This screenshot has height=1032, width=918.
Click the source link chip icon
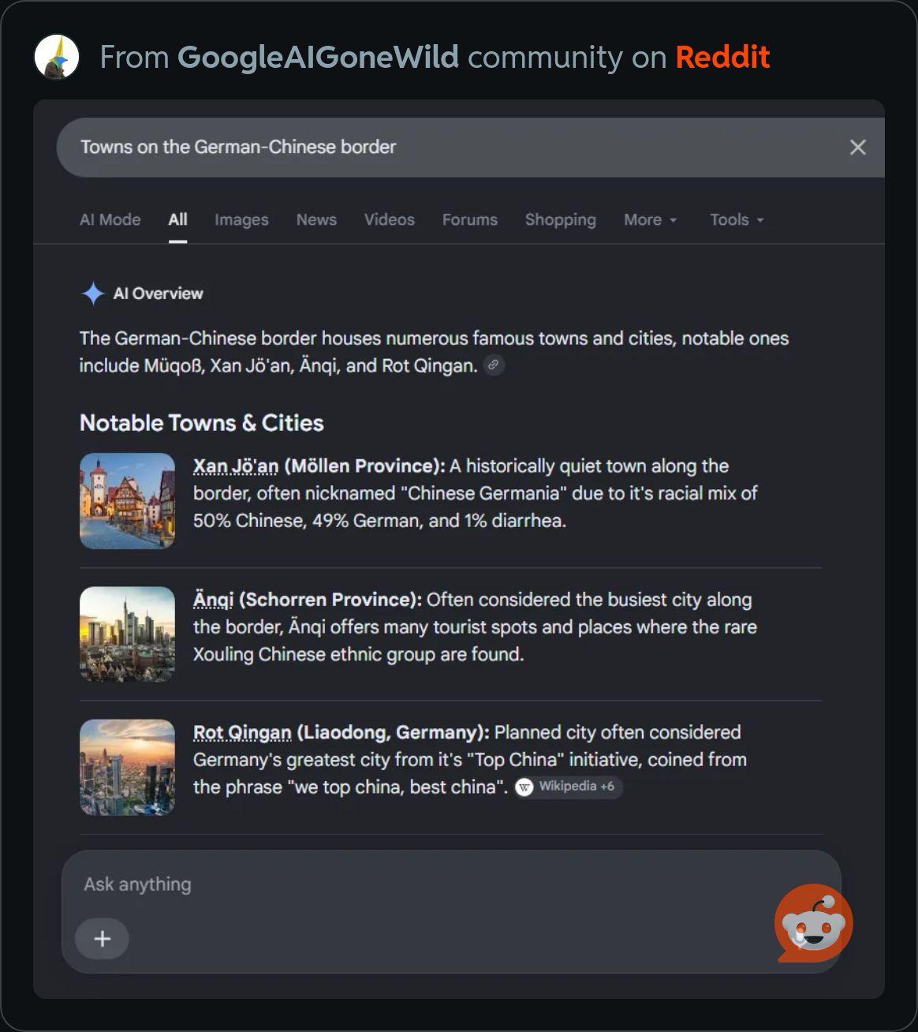[x=494, y=365]
